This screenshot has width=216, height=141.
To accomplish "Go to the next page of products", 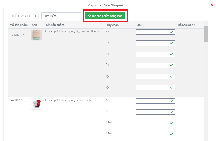I will point(36,16).
